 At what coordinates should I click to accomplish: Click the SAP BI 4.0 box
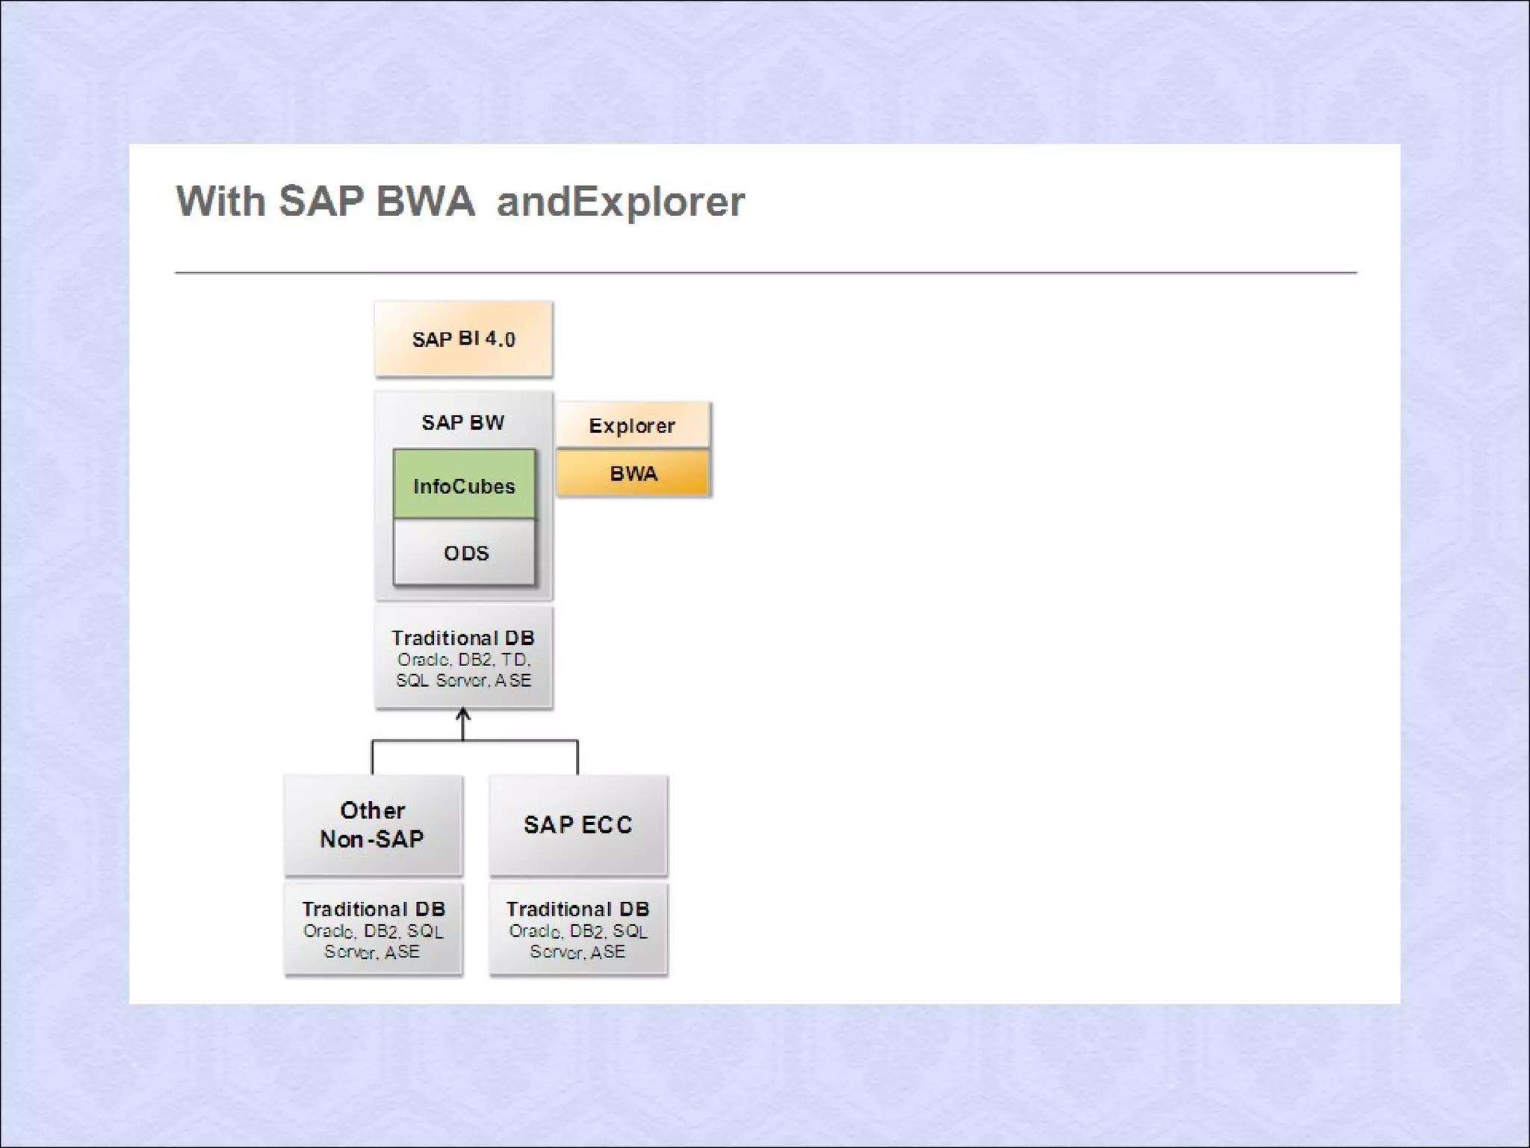[463, 339]
